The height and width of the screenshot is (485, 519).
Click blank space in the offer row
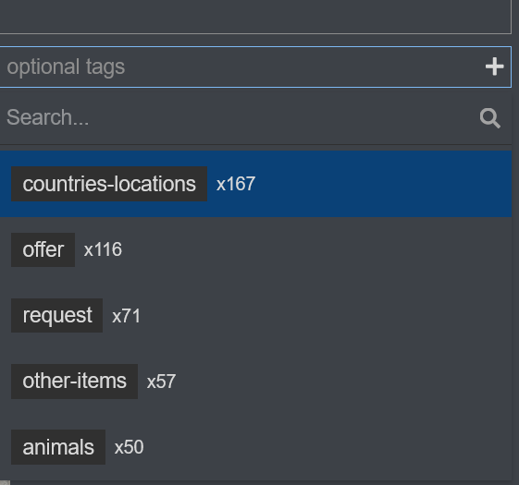coord(315,249)
